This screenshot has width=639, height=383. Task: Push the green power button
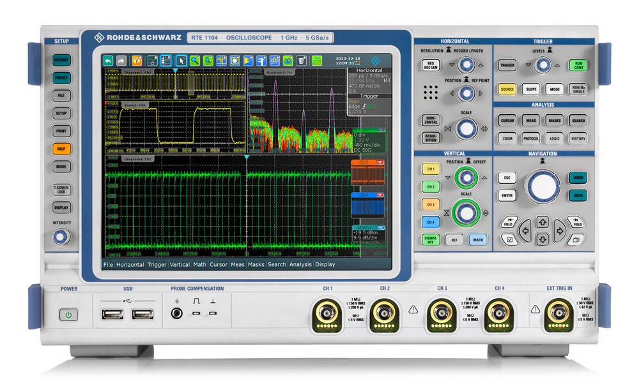(68, 315)
